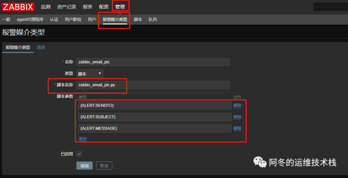Switch to the 选项 tab
Screen dimensions: 348x178
[41, 48]
